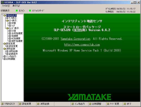Click the リアルタイムモニタ folder icon in the tree
Image resolution: width=141 pixels, height=107 pixels.
pyautogui.click(x=5, y=15)
